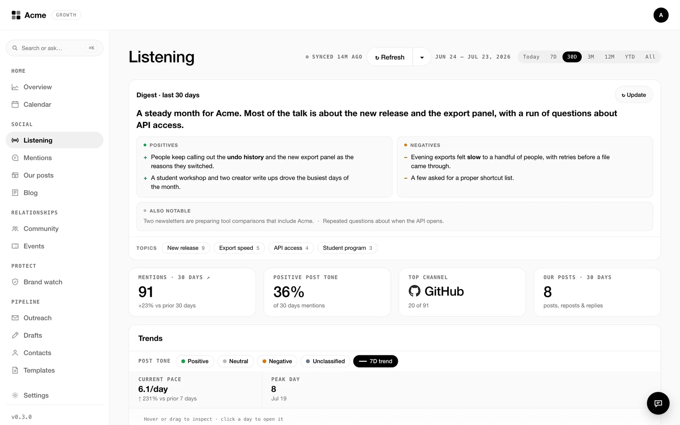Open the Drafts pencil icon
The width and height of the screenshot is (680, 425).
15,335
